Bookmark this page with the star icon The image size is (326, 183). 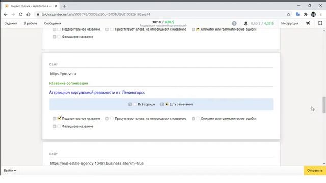point(288,14)
